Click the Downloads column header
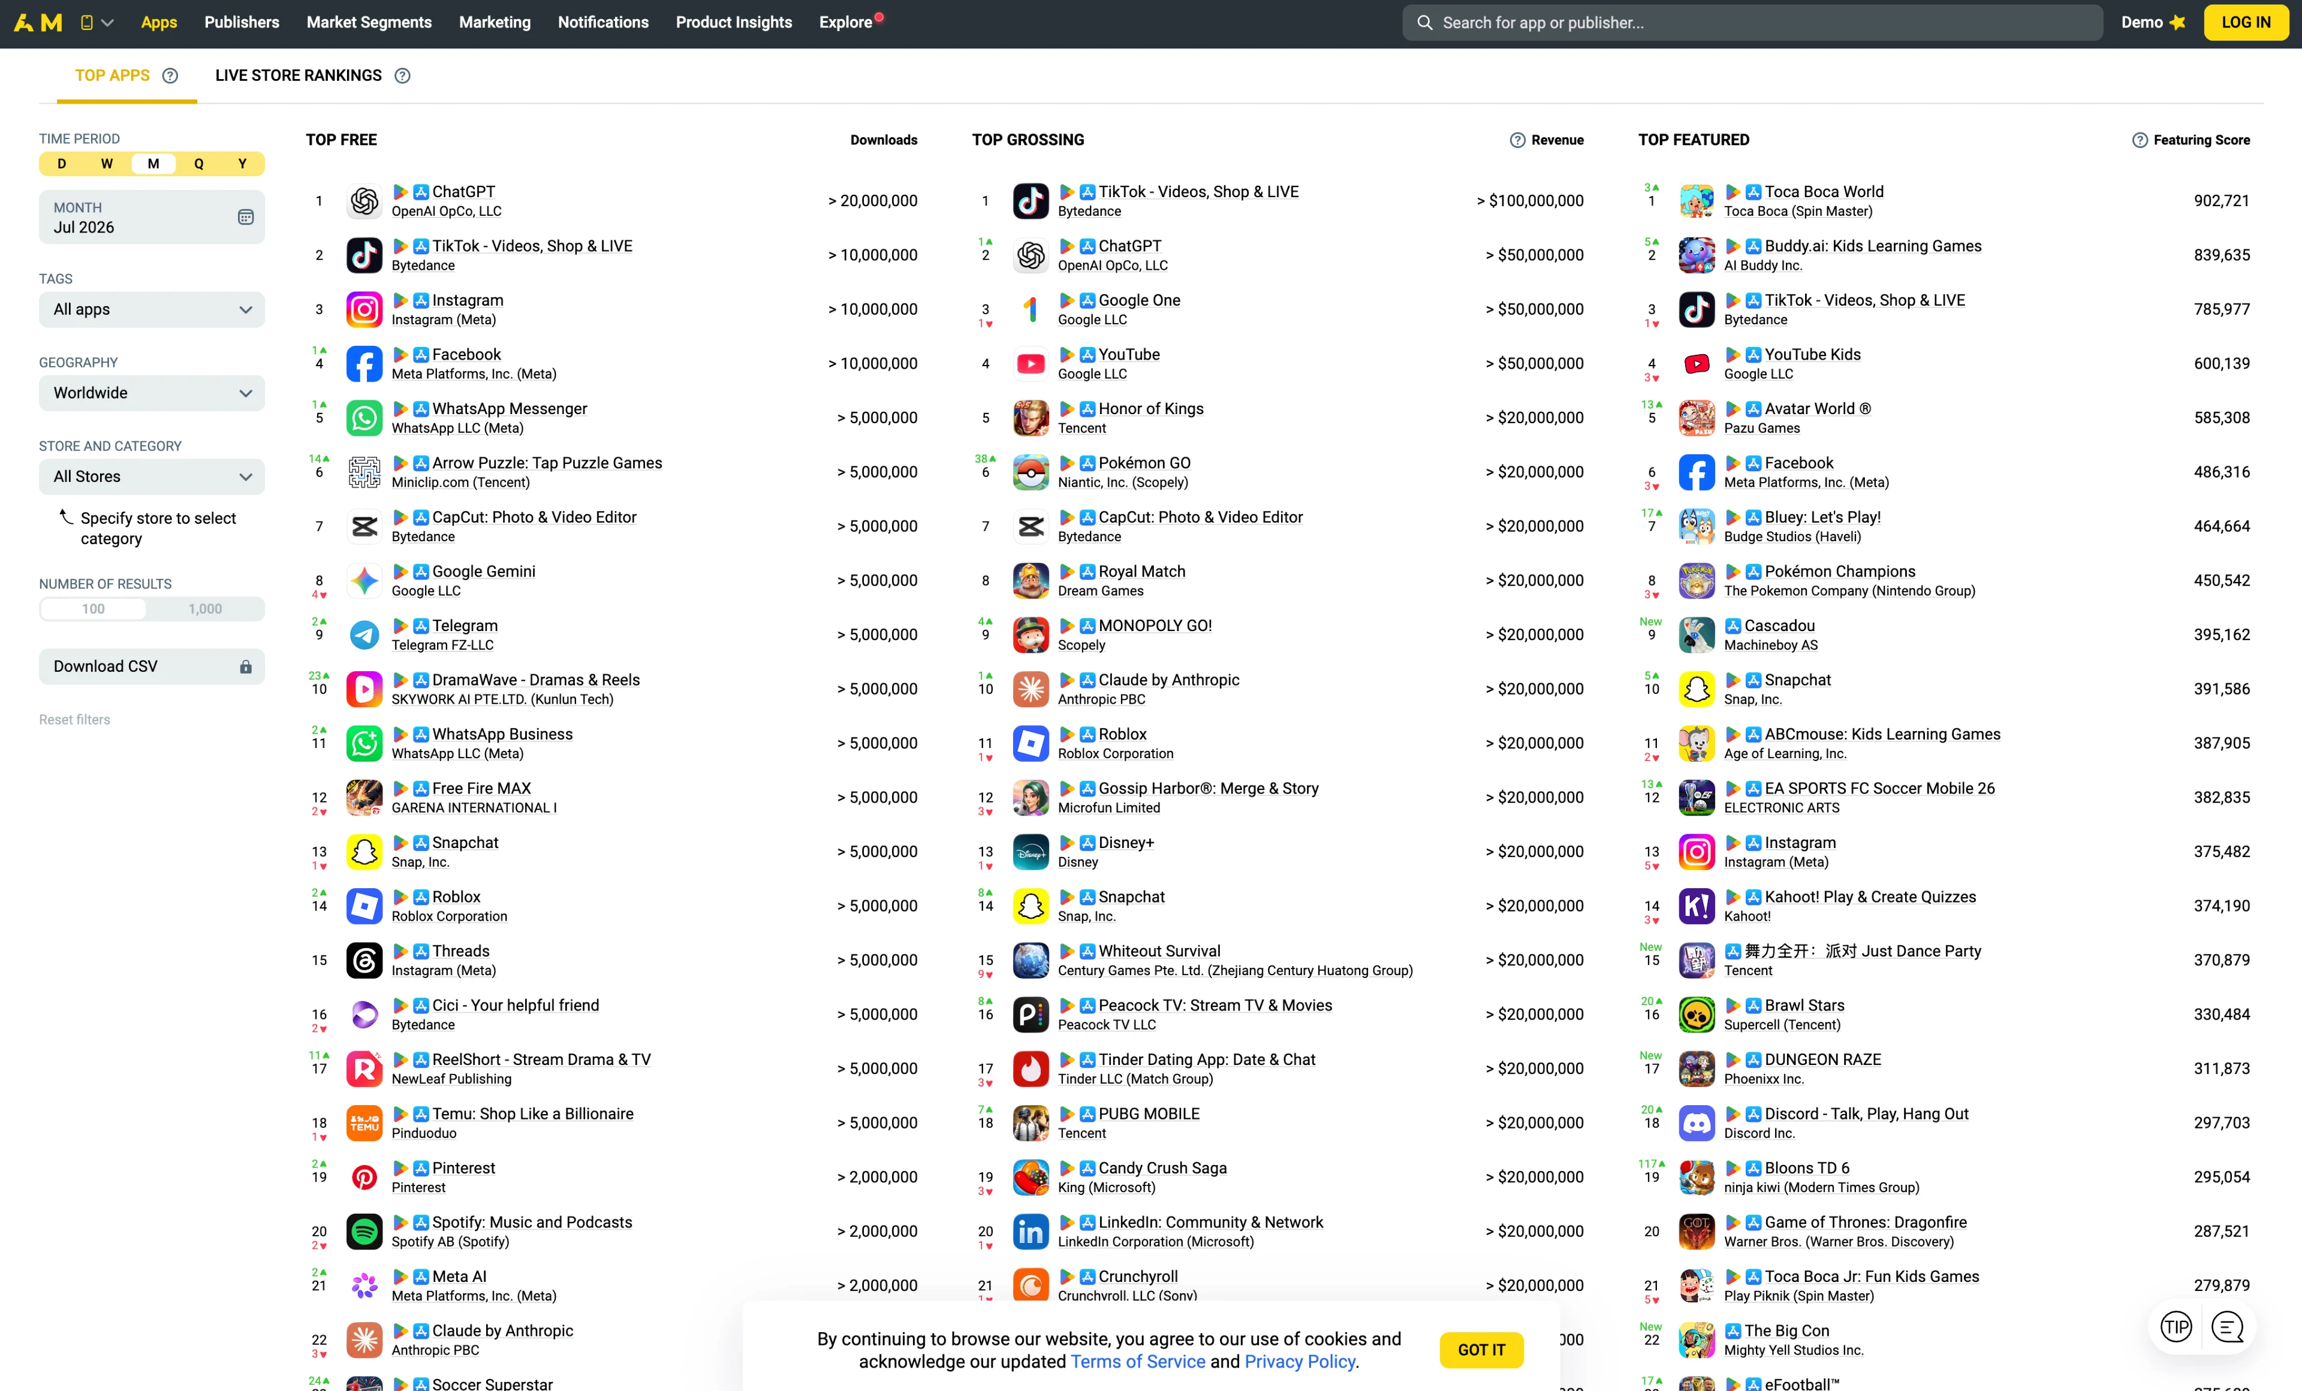 [884, 140]
